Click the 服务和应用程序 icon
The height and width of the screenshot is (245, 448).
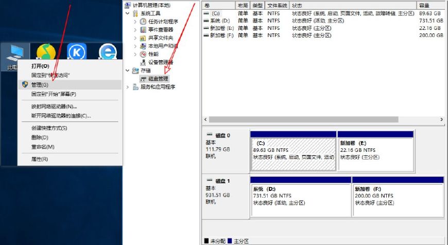tap(135, 87)
